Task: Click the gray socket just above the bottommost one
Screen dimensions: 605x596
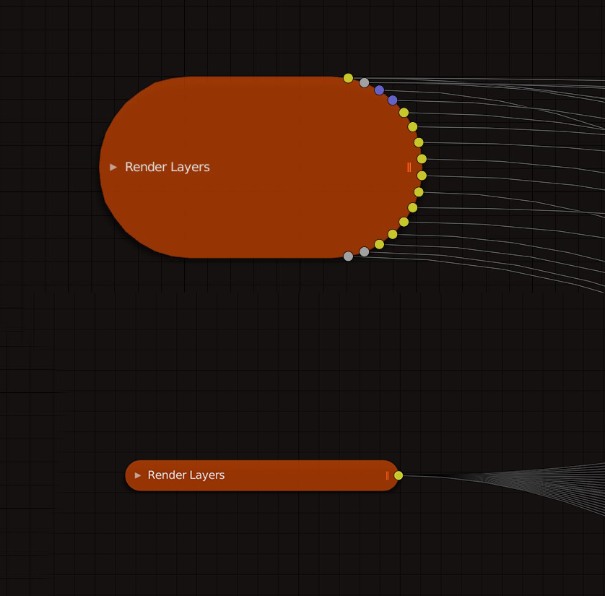Action: (x=365, y=251)
